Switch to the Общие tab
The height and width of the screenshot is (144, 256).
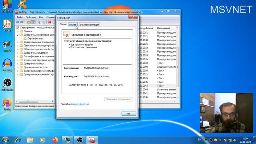click(x=63, y=24)
